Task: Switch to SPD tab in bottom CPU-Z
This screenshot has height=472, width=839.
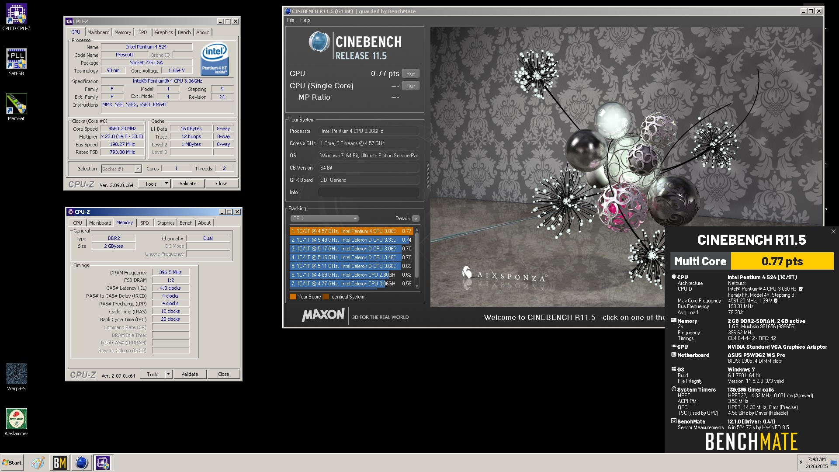Action: click(145, 223)
